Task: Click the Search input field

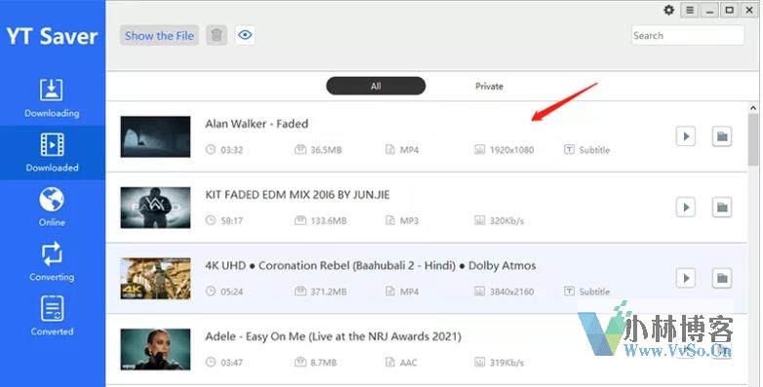Action: [x=688, y=35]
